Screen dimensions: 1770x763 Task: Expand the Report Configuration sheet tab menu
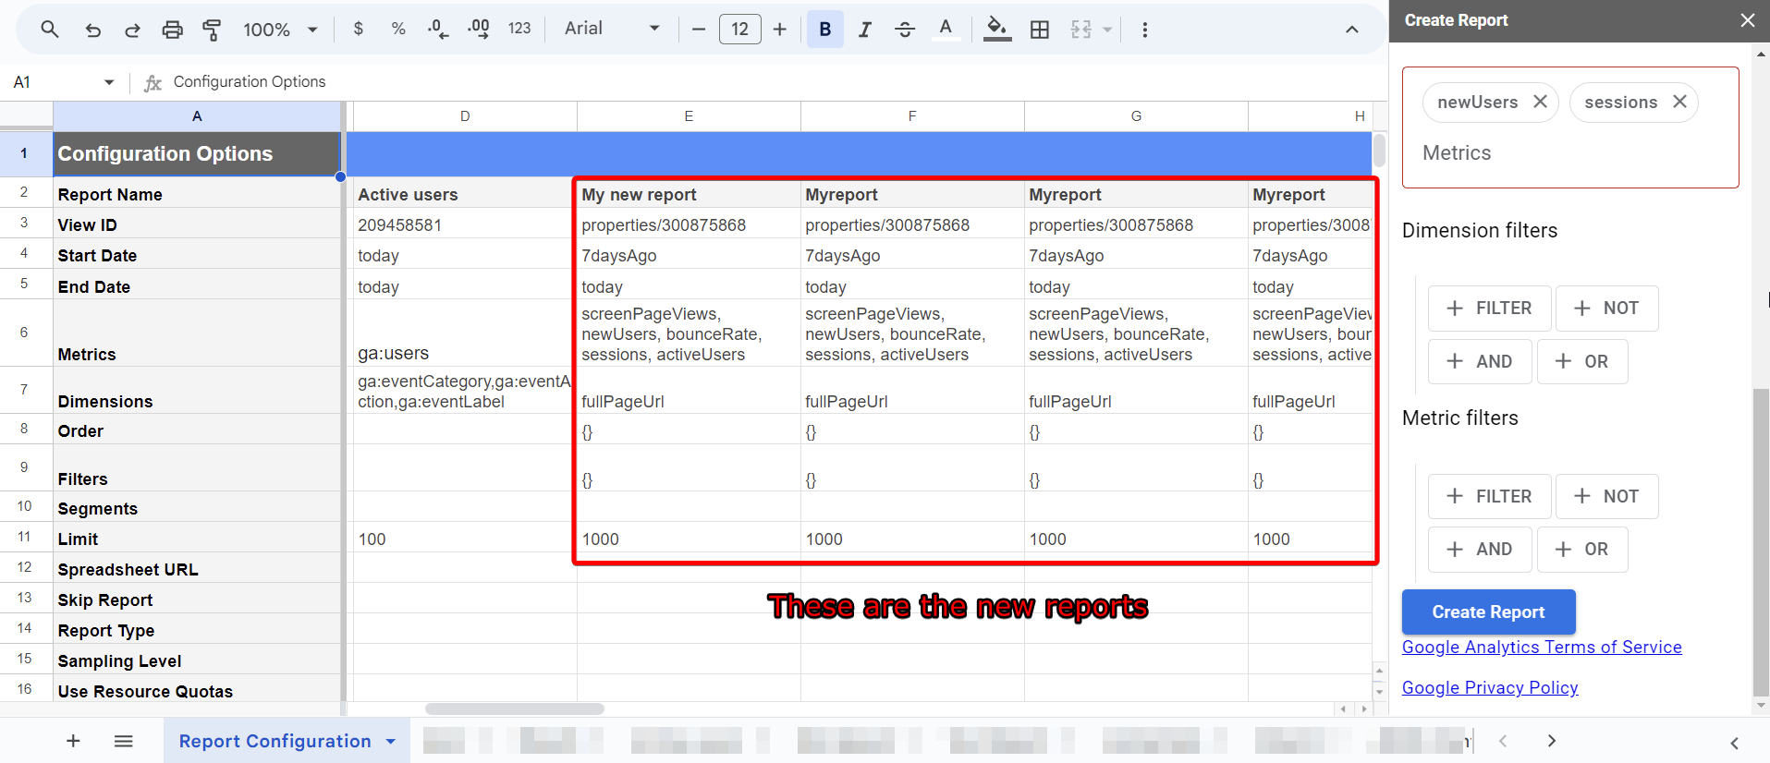[391, 742]
